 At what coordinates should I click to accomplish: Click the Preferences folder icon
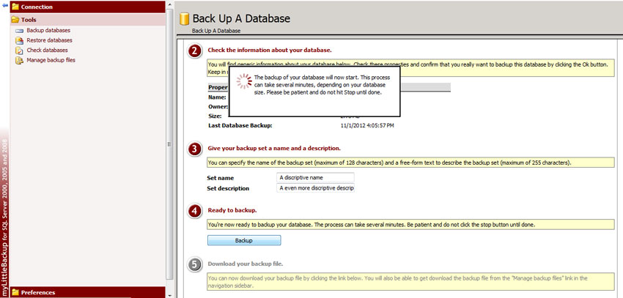coord(15,292)
